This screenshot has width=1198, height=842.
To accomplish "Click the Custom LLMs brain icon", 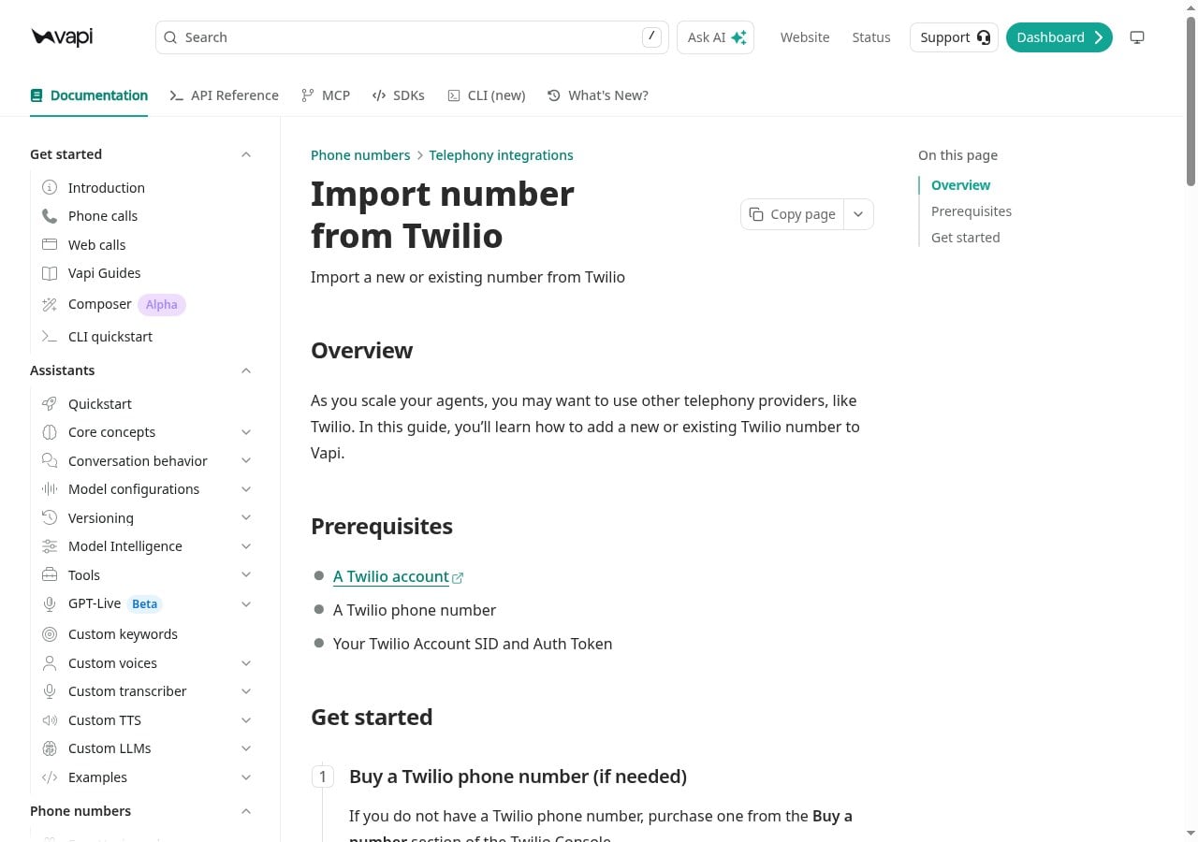I will pyautogui.click(x=50, y=748).
